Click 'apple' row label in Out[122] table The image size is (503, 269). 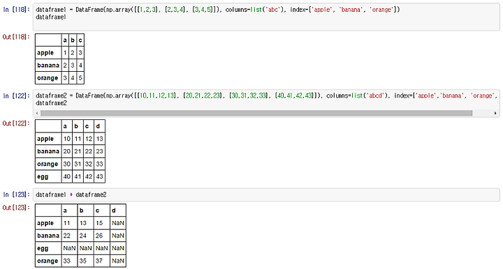[x=45, y=139]
